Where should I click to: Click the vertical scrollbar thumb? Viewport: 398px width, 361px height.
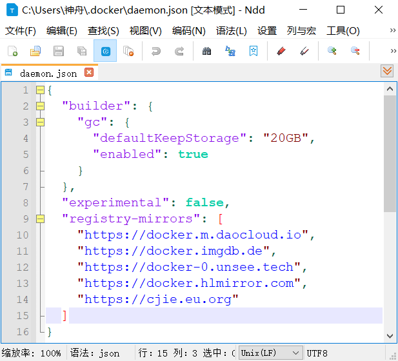tap(390, 153)
